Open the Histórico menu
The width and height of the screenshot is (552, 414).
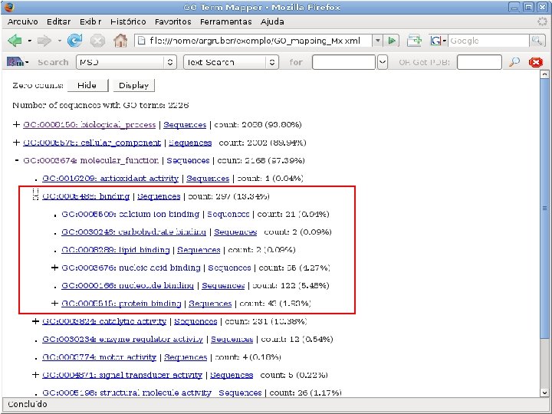128,21
